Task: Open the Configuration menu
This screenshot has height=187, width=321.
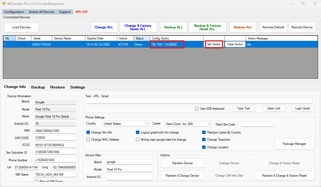Action: (x=14, y=12)
